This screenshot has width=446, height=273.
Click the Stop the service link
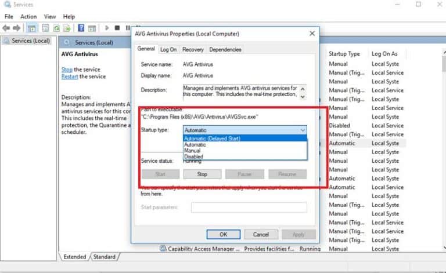(x=67, y=70)
